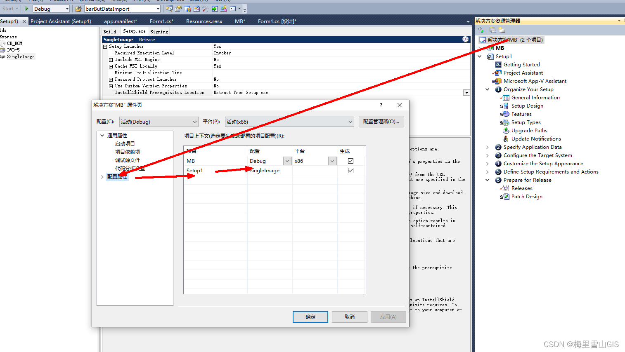Viewport: 625px width, 352px height.
Task: Open the Debug configuration dropdown in toolbar
Action: 67,9
